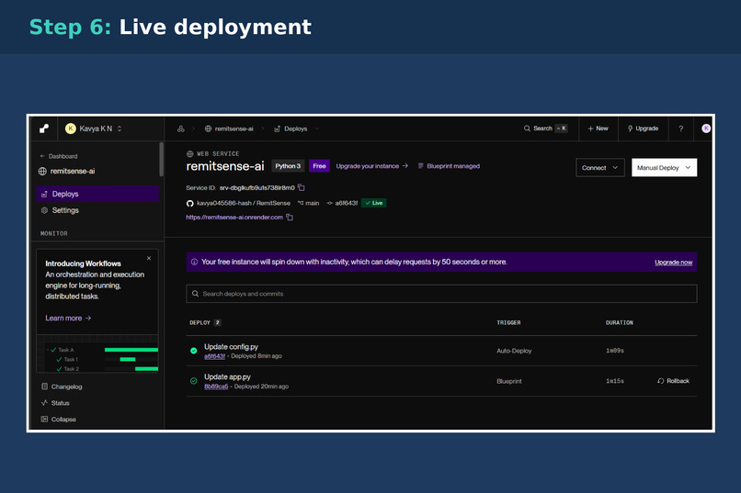Click the Auto-Deploy trigger text
This screenshot has height=493, width=741.
pos(514,351)
